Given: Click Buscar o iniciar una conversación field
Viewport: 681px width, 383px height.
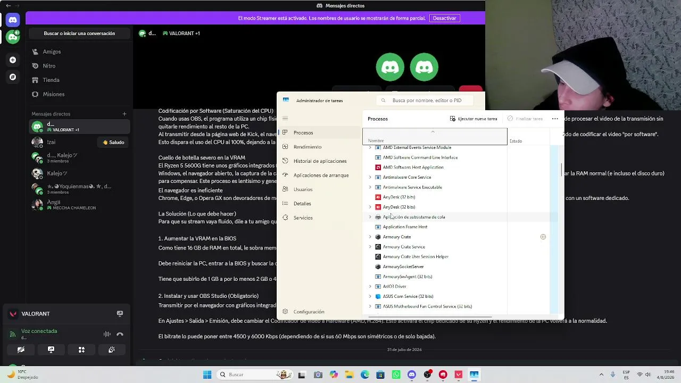Looking at the screenshot, I should [79, 34].
